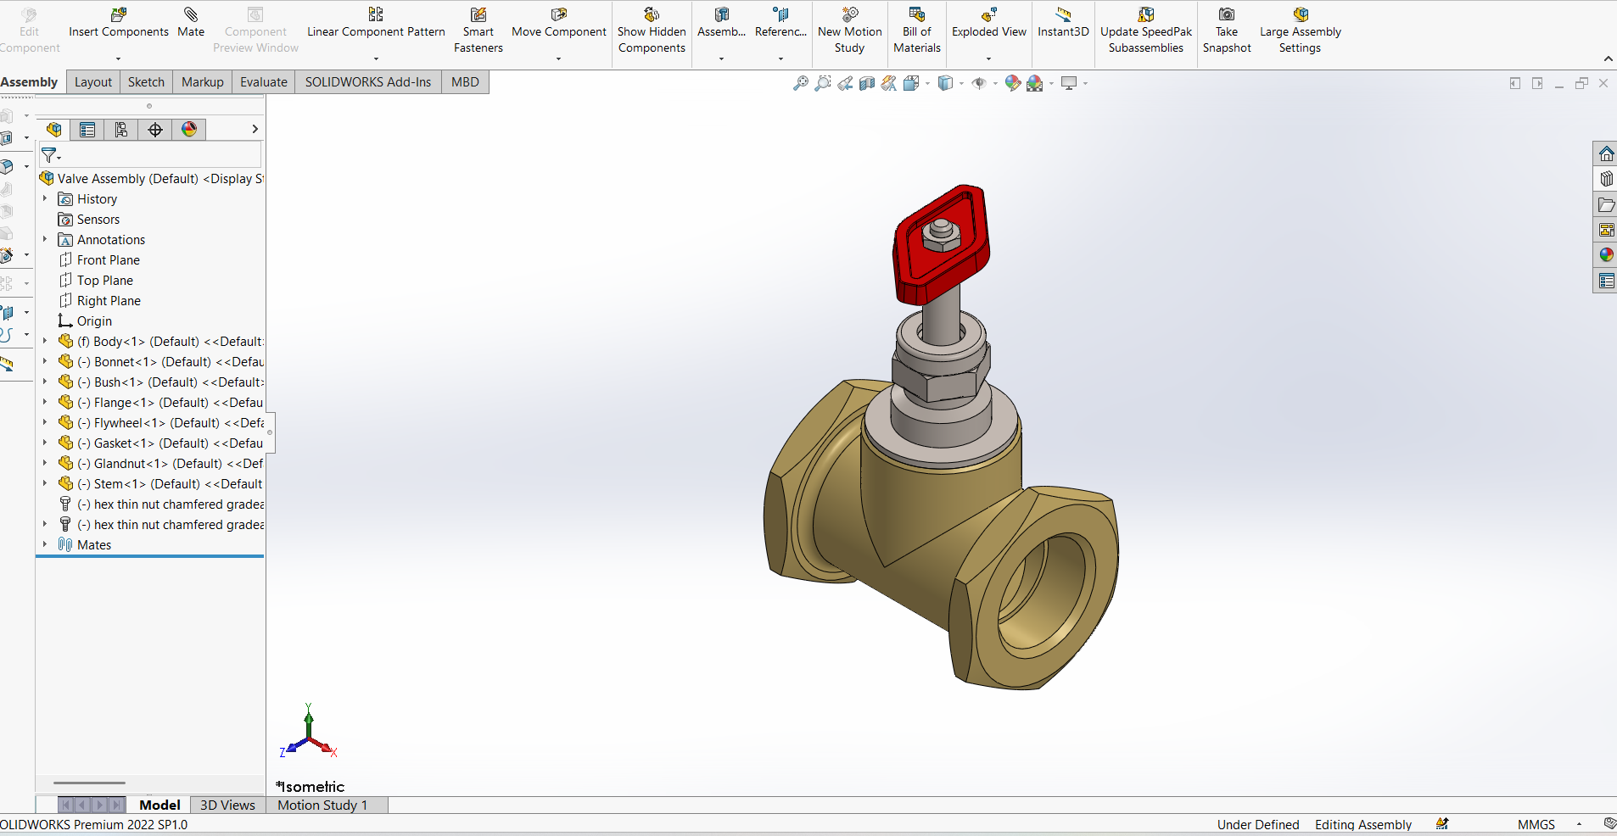Image resolution: width=1617 pixels, height=836 pixels.
Task: Click Insert Components button
Action: click(x=119, y=22)
